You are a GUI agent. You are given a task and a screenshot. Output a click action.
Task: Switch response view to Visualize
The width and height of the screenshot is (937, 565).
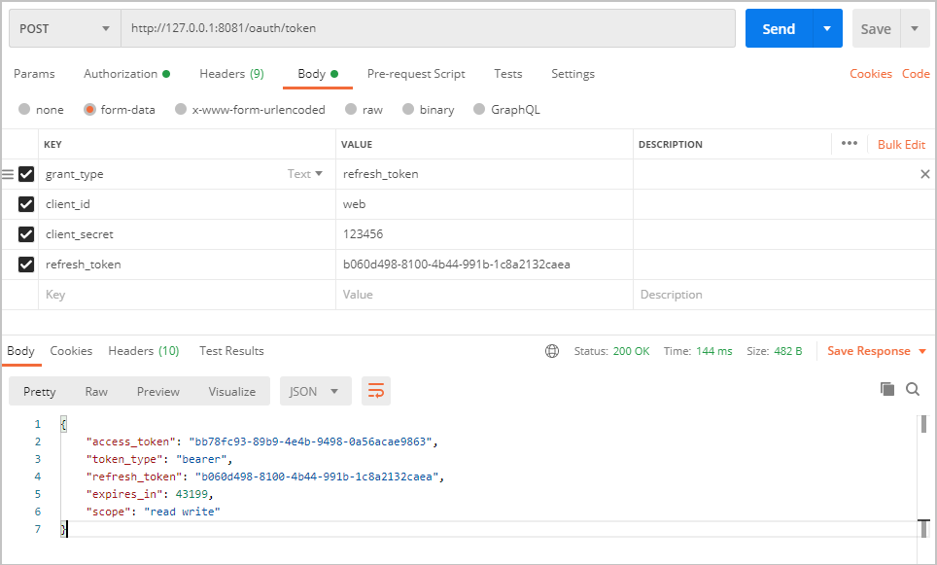coord(232,391)
